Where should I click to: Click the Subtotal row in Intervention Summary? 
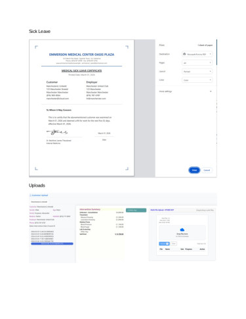tap(102, 234)
